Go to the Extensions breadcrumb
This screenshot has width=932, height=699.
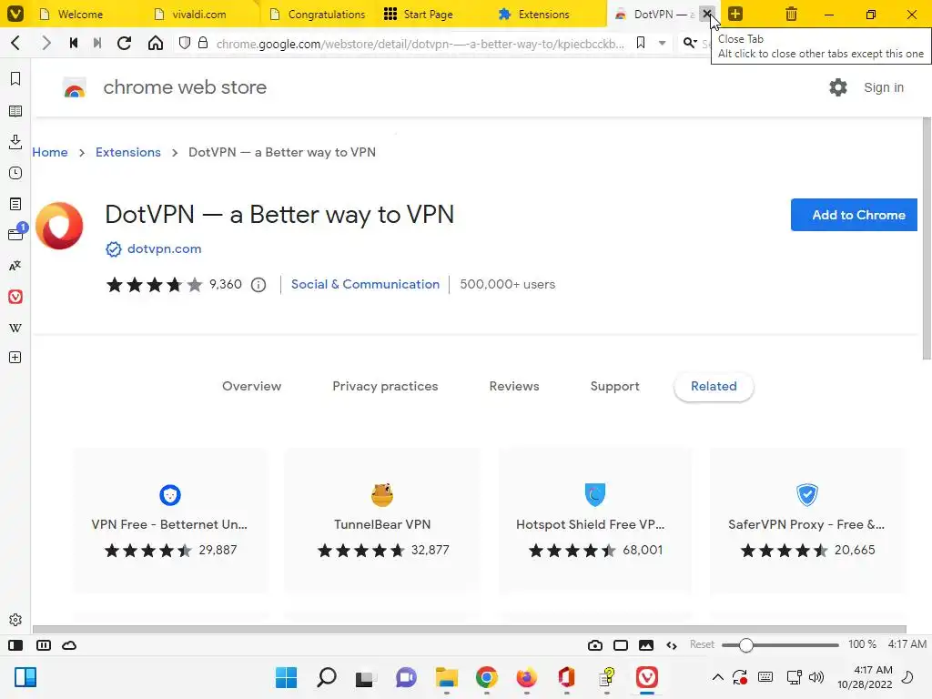tap(128, 152)
